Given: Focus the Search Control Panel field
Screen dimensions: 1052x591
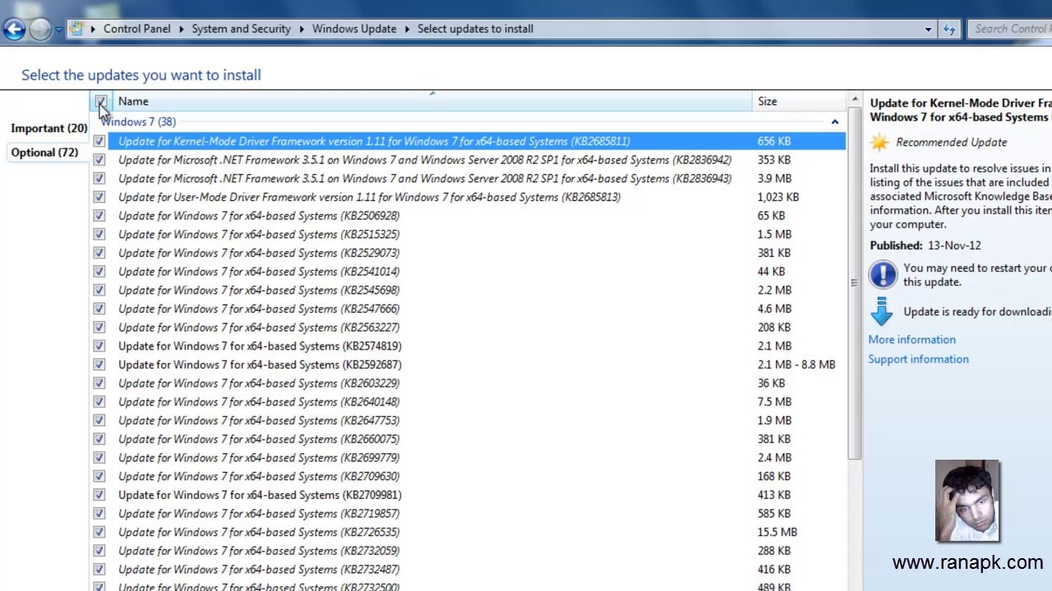Looking at the screenshot, I should click(x=1010, y=29).
